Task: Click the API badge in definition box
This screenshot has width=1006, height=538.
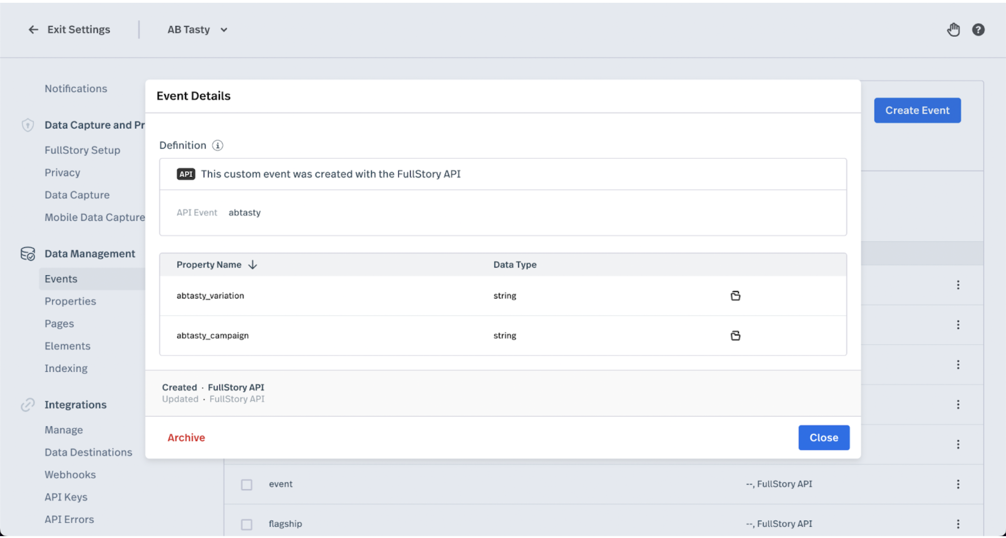Action: click(186, 174)
